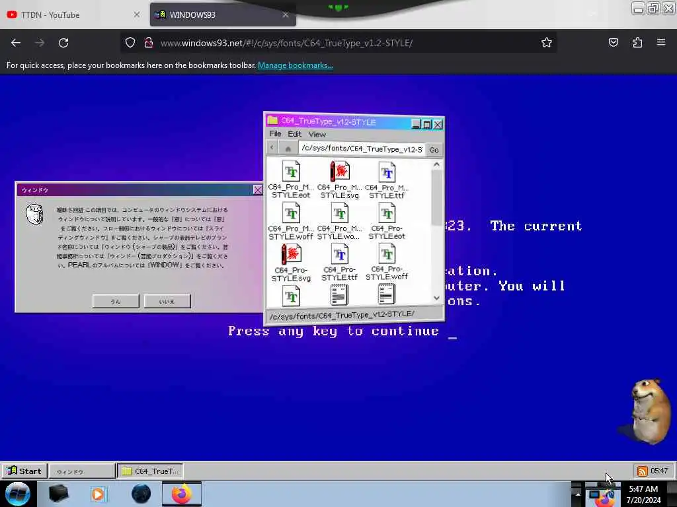Click the RSS feed icon in Windows93 tray
The height and width of the screenshot is (507, 677).
642,471
